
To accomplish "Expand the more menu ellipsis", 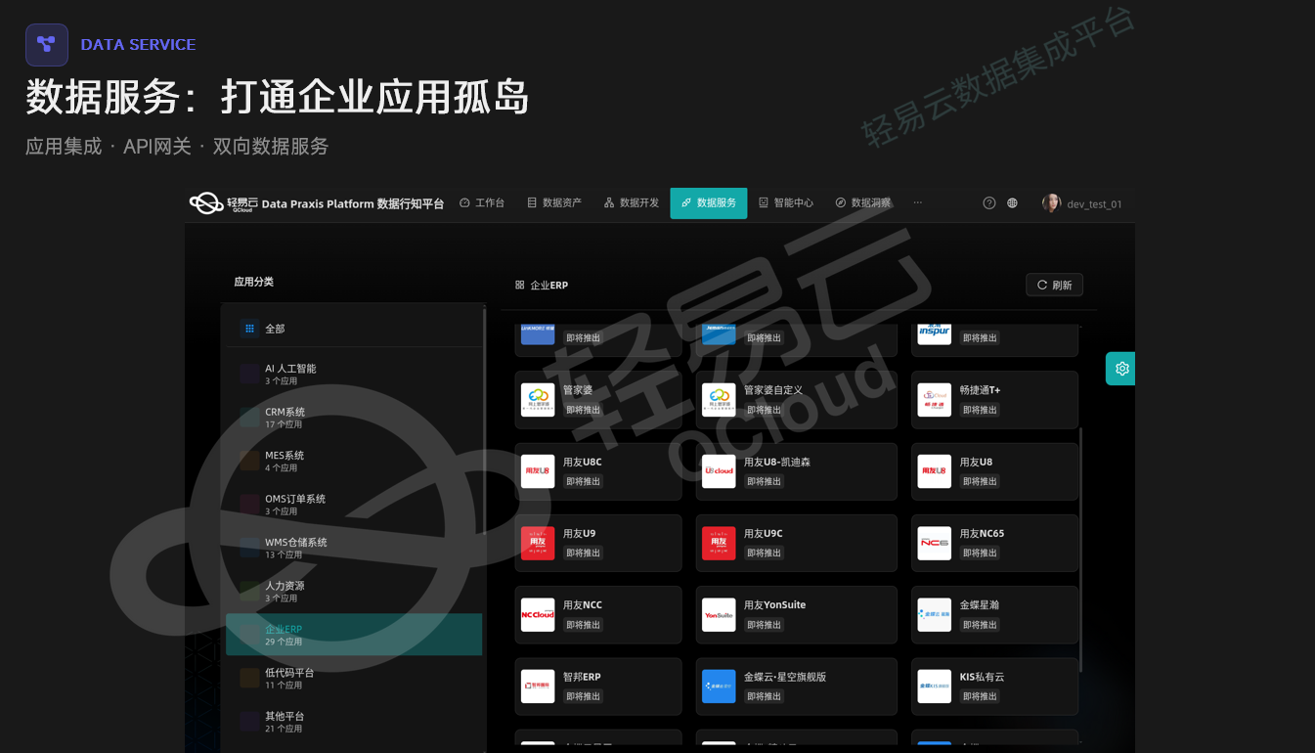I will (x=917, y=202).
